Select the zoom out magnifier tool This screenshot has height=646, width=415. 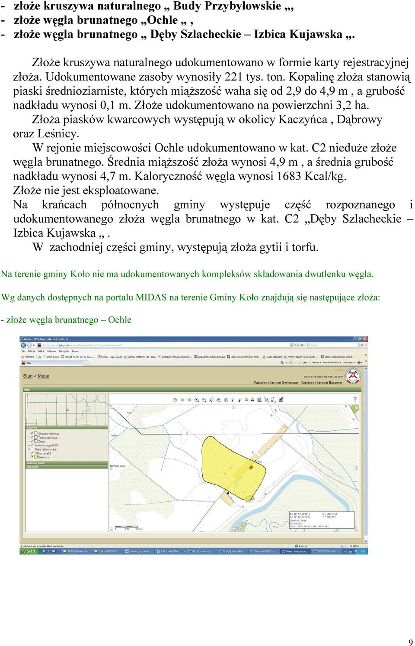coord(204,399)
